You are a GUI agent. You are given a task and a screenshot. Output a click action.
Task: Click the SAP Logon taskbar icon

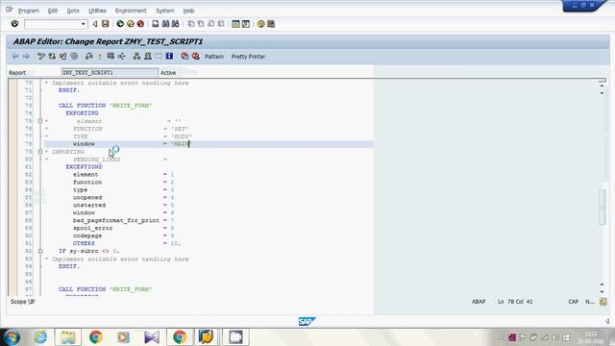[207, 337]
